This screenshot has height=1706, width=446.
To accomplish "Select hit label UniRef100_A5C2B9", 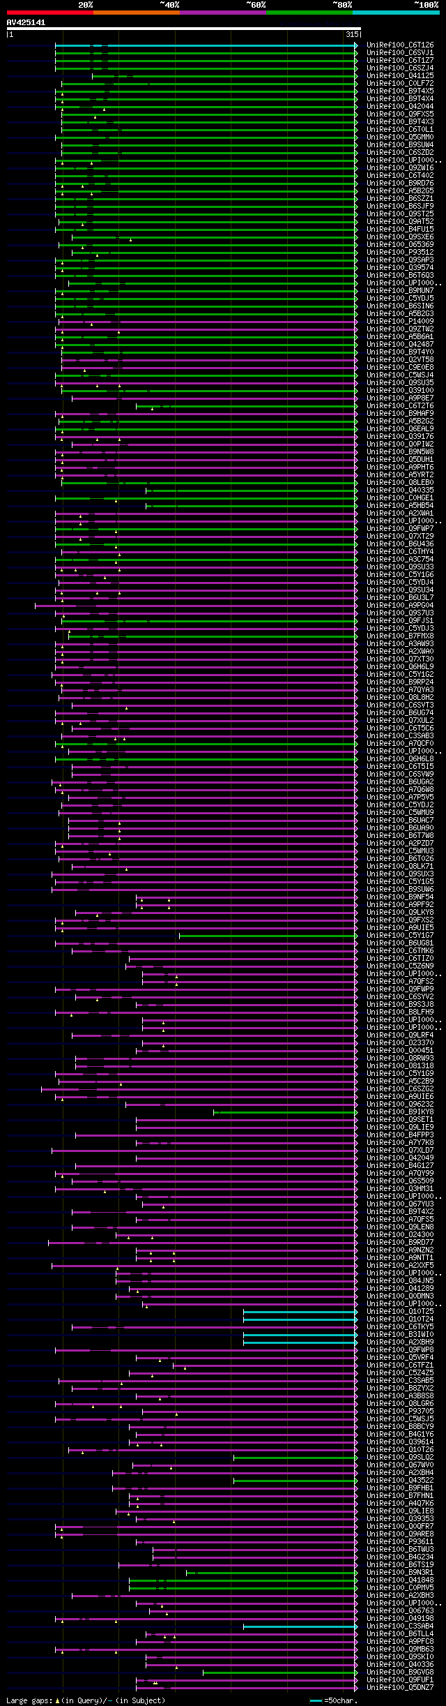I will click(x=400, y=1082).
